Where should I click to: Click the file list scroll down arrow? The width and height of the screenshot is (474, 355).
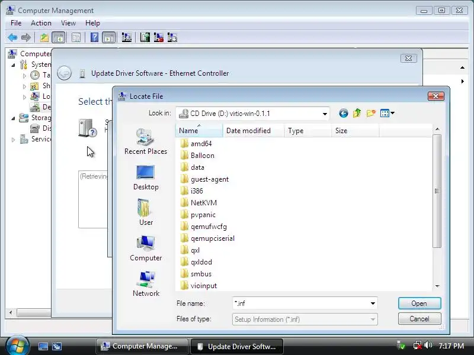pyautogui.click(x=437, y=286)
